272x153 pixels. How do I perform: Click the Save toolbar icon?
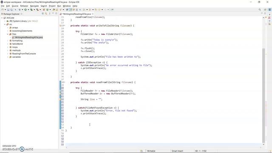coord(8,10)
